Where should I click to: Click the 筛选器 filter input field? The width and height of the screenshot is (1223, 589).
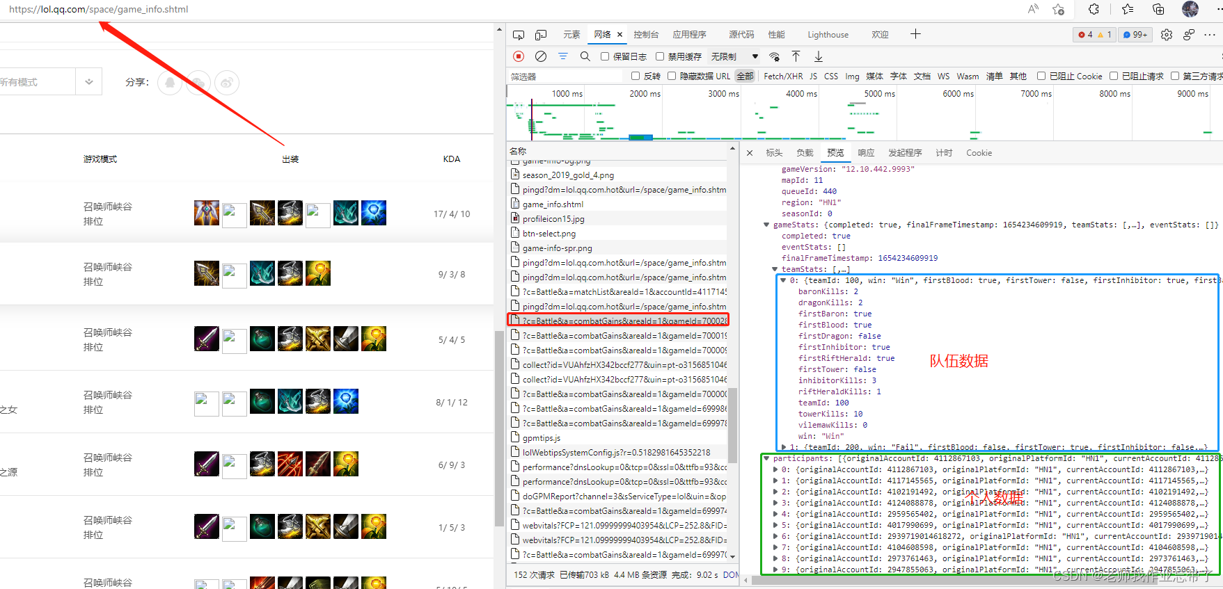(565, 76)
